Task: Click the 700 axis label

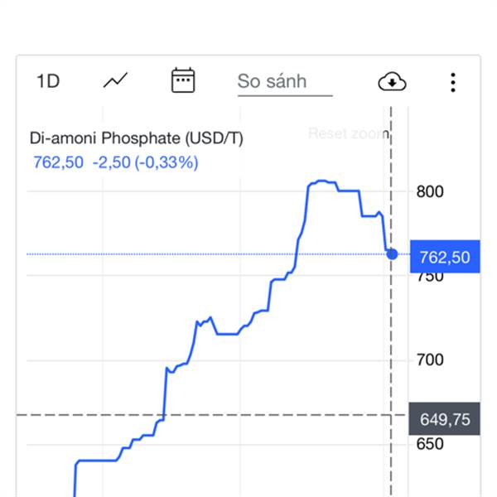Action: (x=430, y=360)
